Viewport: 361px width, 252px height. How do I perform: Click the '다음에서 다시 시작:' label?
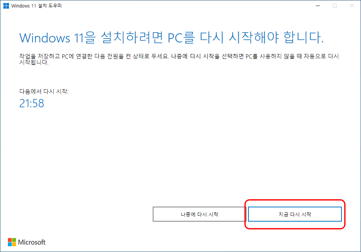tap(44, 91)
